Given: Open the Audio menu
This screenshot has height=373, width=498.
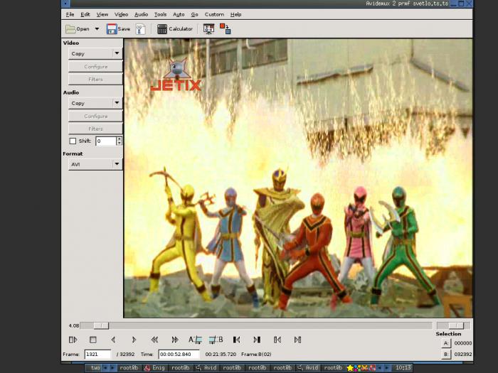Looking at the screenshot, I should pos(141,14).
